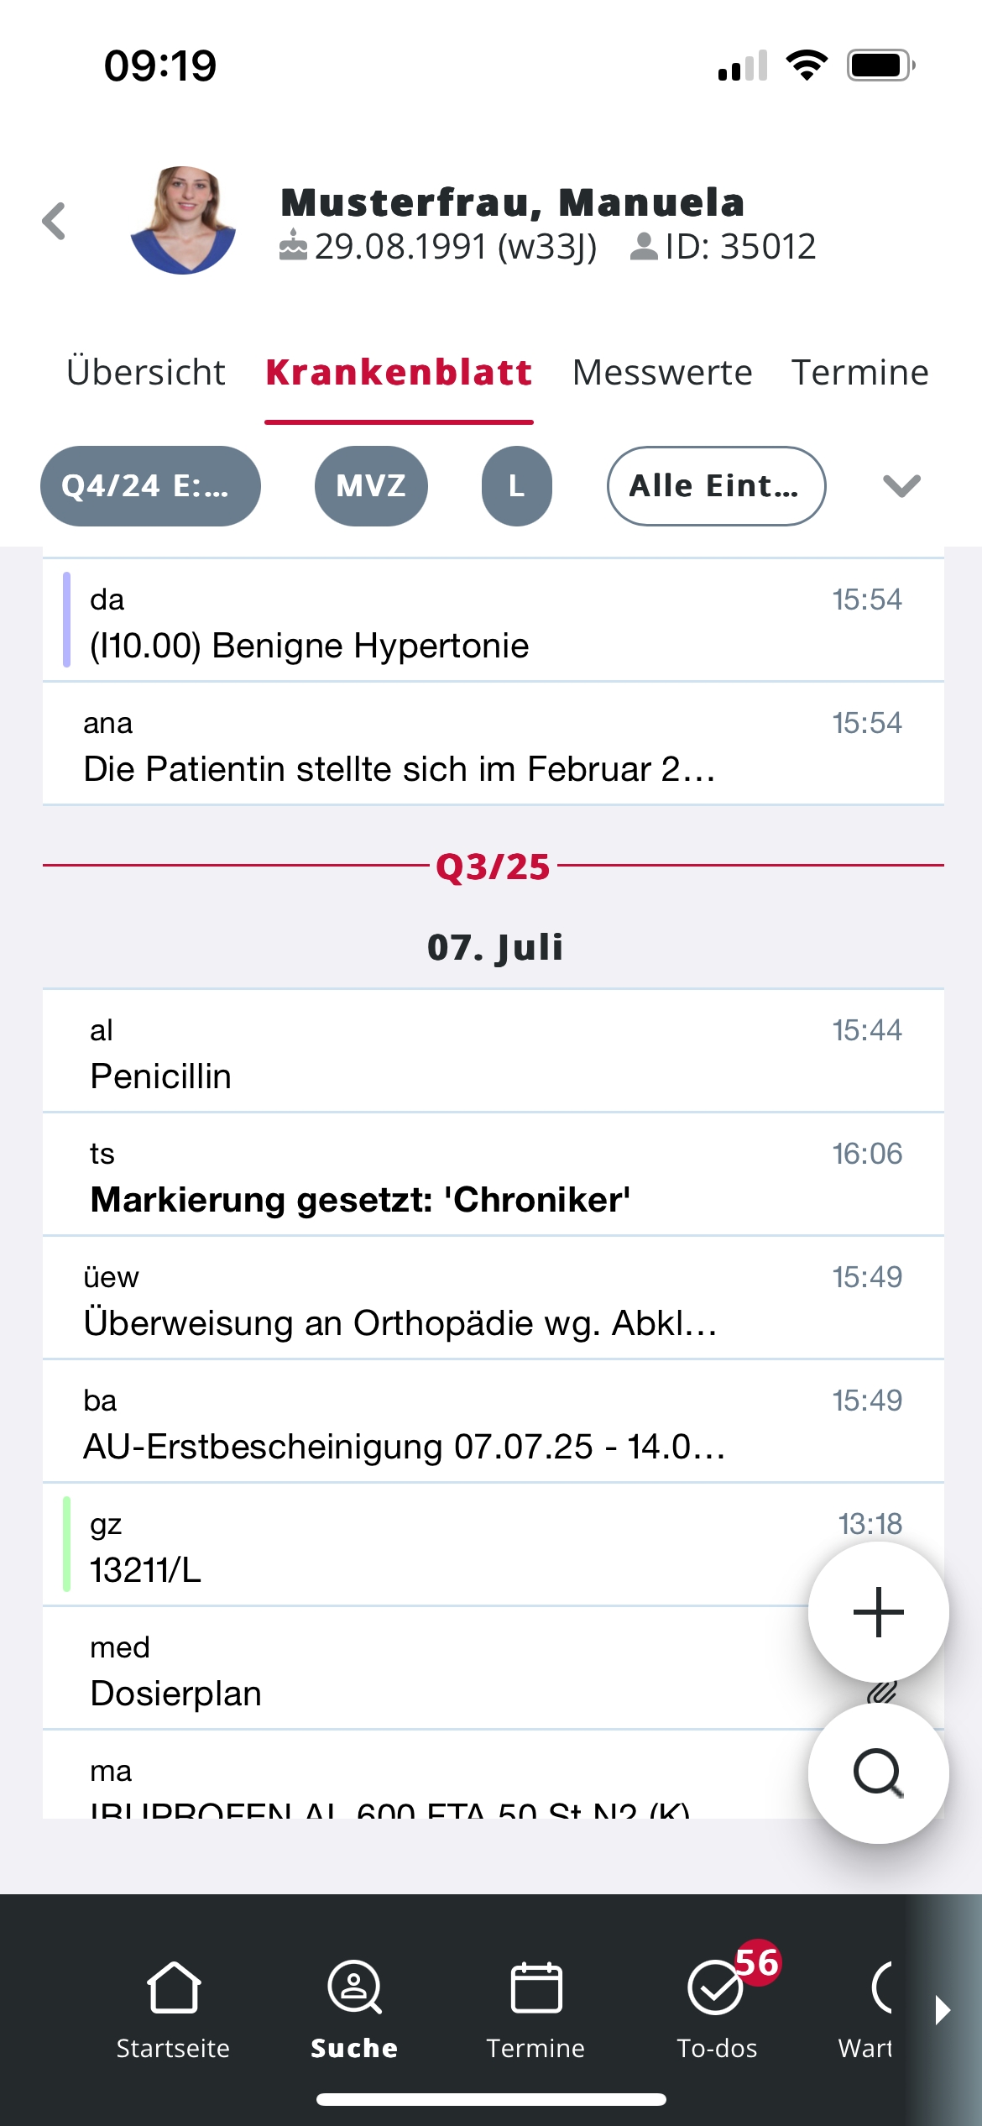
Task: Tap the back arrow chevron
Action: click(x=55, y=222)
